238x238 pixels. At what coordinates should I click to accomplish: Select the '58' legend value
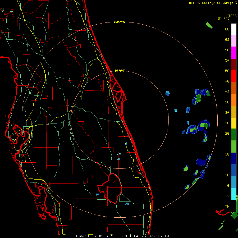coord(227,50)
